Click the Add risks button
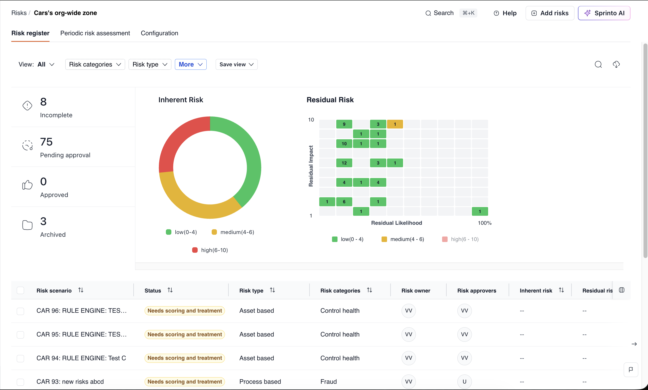Image resolution: width=648 pixels, height=390 pixels. (x=550, y=13)
